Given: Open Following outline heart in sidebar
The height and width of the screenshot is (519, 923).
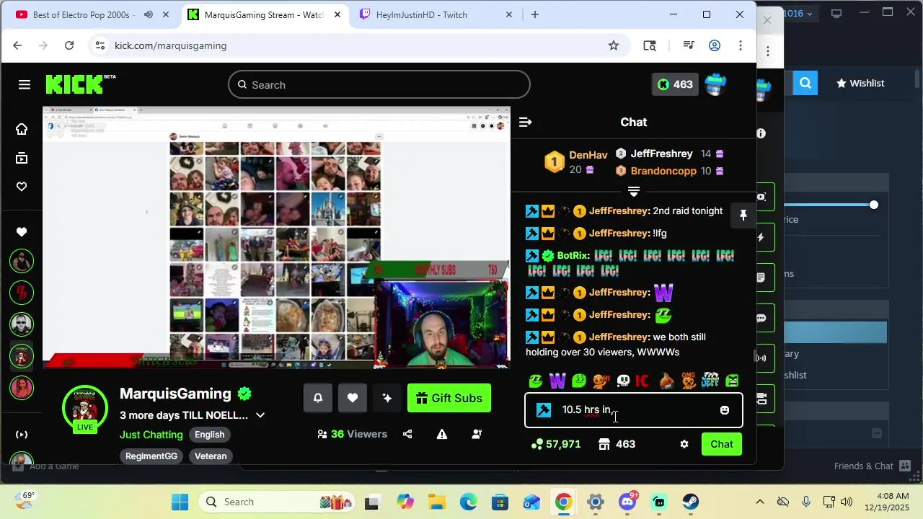Looking at the screenshot, I should coord(22,187).
